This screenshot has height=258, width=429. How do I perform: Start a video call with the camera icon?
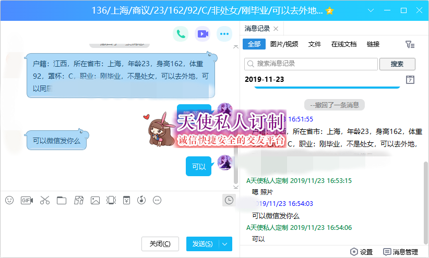coord(202,34)
